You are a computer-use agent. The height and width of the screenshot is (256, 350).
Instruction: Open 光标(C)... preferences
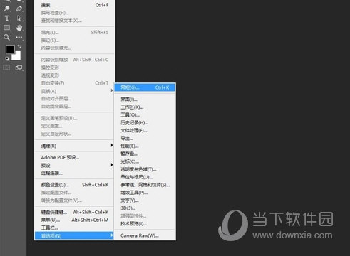click(x=145, y=161)
